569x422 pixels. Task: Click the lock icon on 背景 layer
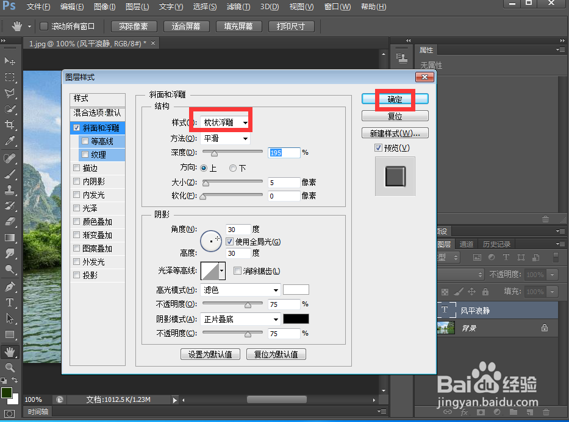point(545,328)
